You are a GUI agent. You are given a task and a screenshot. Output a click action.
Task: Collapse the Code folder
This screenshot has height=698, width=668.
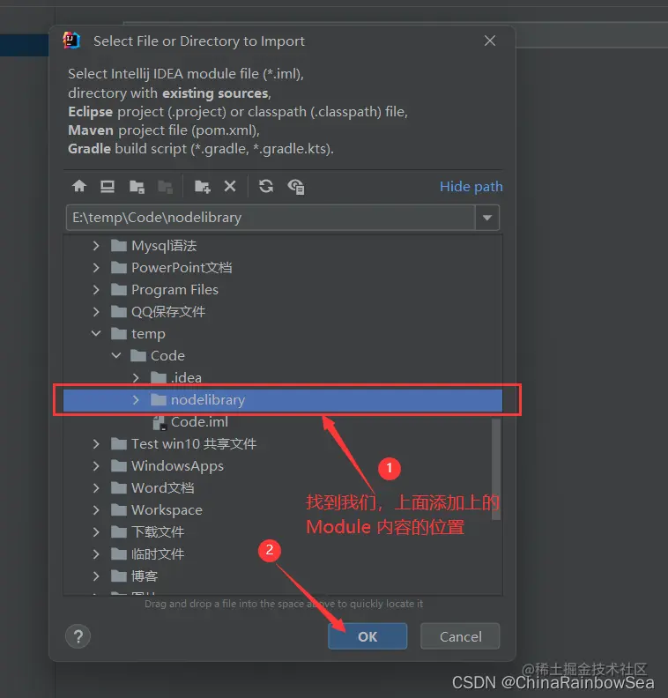pyautogui.click(x=116, y=356)
